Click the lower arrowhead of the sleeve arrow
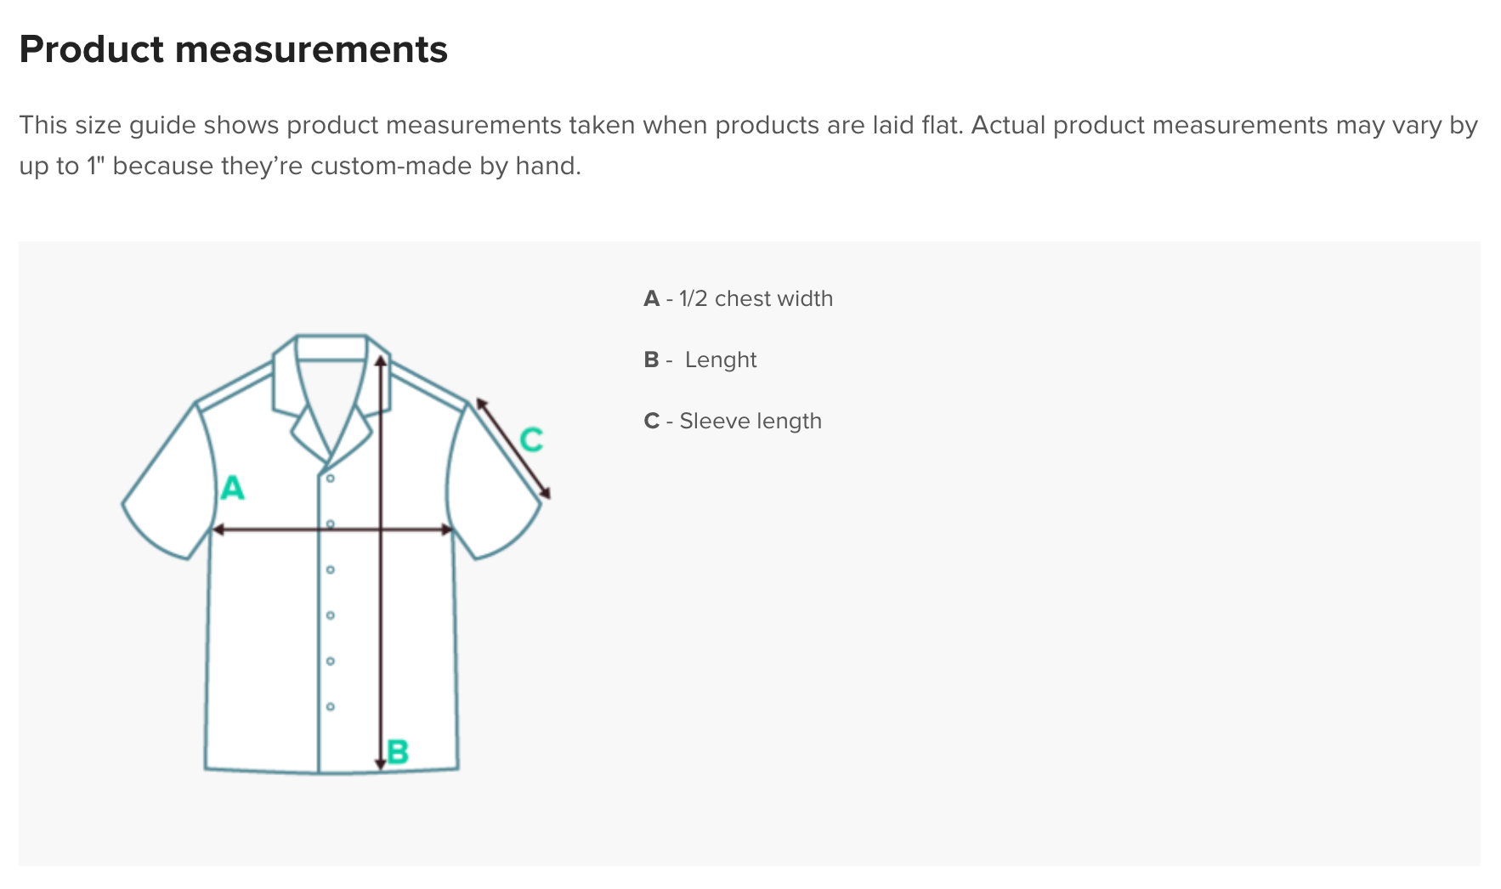Viewport: 1501px width, 889px height. (x=546, y=493)
